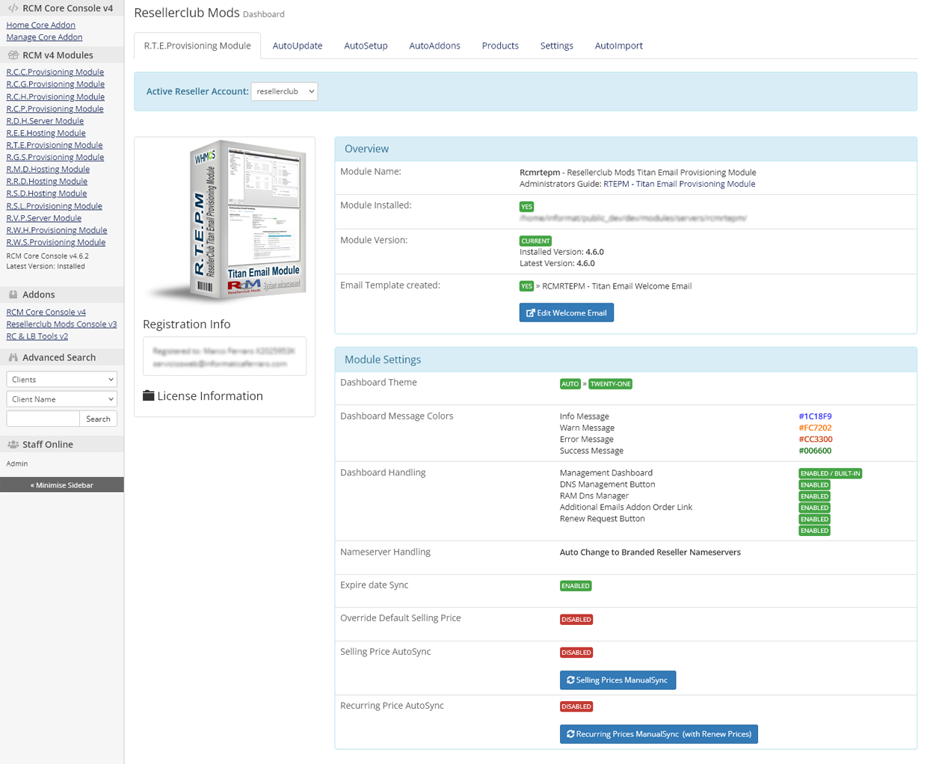The image size is (927, 764).
Task: Click DISABLED badge for Override Default Selling Price
Action: 576,619
